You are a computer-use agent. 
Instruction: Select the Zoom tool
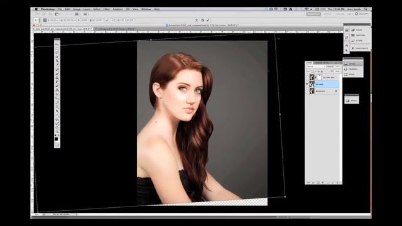click(57, 132)
